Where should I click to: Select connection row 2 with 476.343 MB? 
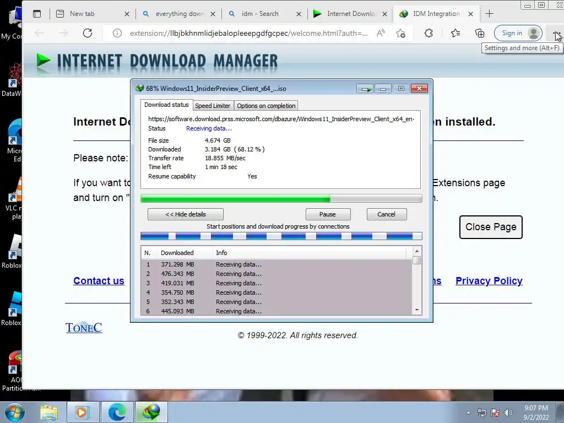point(276,274)
